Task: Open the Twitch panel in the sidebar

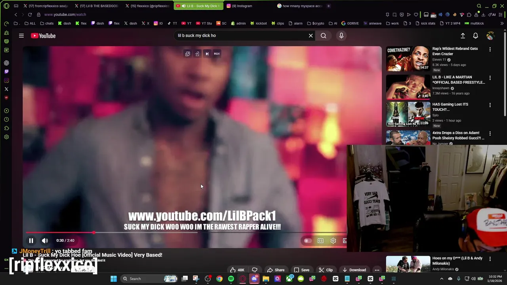Action: [x=6, y=72]
